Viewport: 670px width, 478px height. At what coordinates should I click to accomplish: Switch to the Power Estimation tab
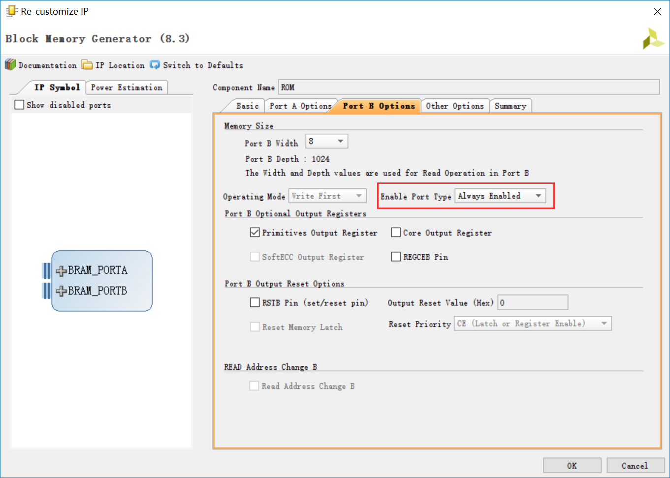(127, 88)
